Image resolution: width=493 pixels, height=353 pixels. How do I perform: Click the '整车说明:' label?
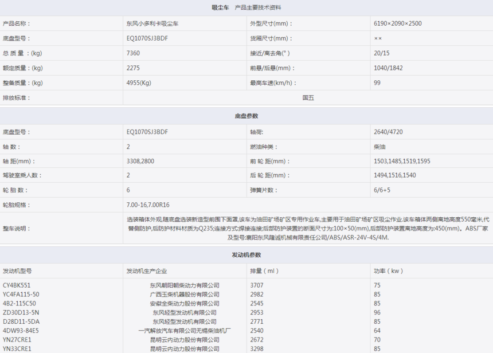17,229
